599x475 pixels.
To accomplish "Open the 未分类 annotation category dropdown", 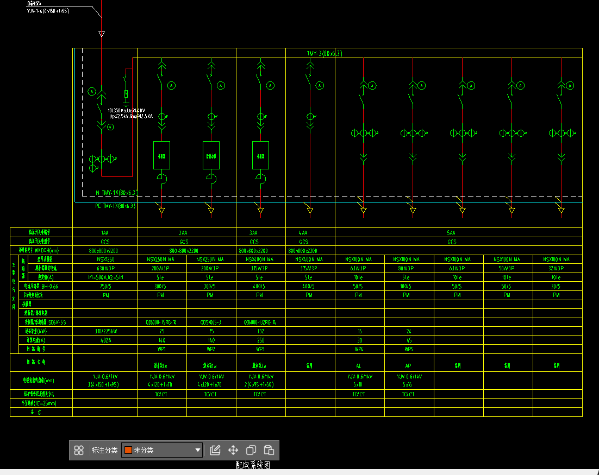I will (x=162, y=450).
